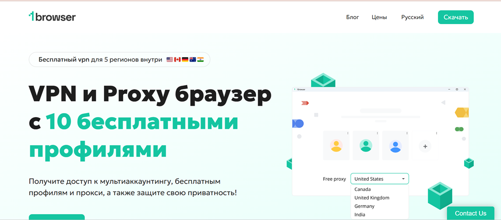Open the Цены pricing page
Screen dimensions: 501x220
[379, 17]
